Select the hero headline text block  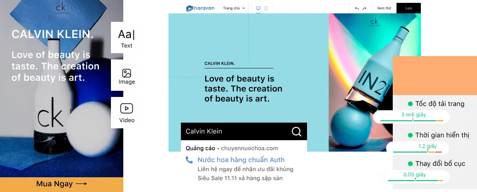click(x=243, y=89)
